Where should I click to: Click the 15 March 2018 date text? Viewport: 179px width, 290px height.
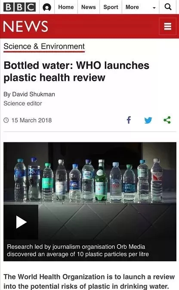31,120
